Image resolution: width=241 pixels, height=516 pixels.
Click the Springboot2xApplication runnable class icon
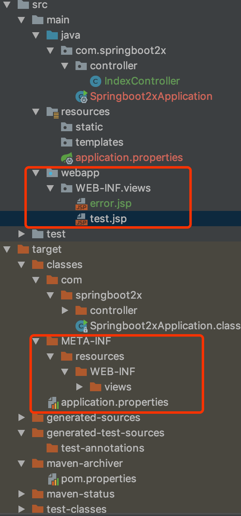pyautogui.click(x=82, y=97)
